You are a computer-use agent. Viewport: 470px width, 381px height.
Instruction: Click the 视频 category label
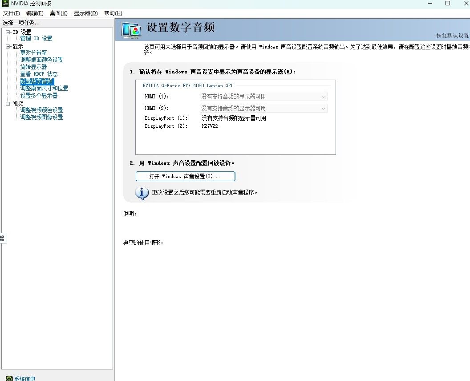click(x=18, y=104)
